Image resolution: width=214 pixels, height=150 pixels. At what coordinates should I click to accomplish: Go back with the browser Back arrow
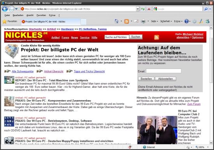pos(5,9)
